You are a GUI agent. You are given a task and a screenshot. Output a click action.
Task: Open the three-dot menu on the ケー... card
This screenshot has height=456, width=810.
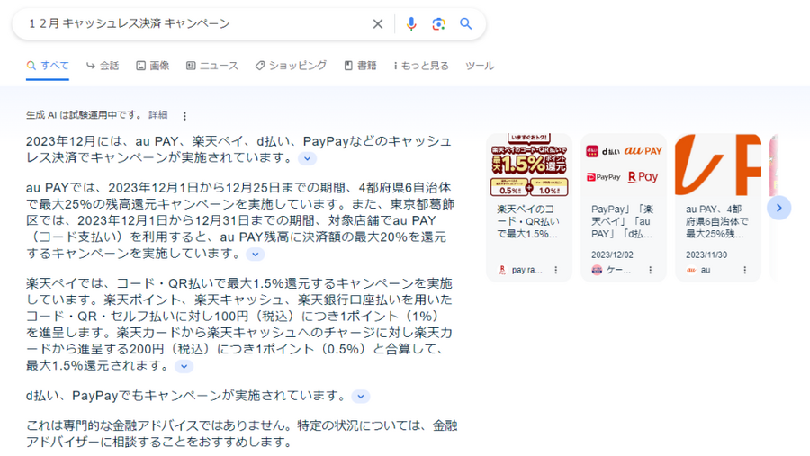click(x=651, y=270)
